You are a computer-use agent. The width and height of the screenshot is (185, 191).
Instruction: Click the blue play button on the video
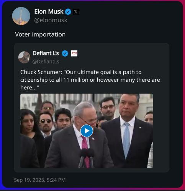pos(87,131)
